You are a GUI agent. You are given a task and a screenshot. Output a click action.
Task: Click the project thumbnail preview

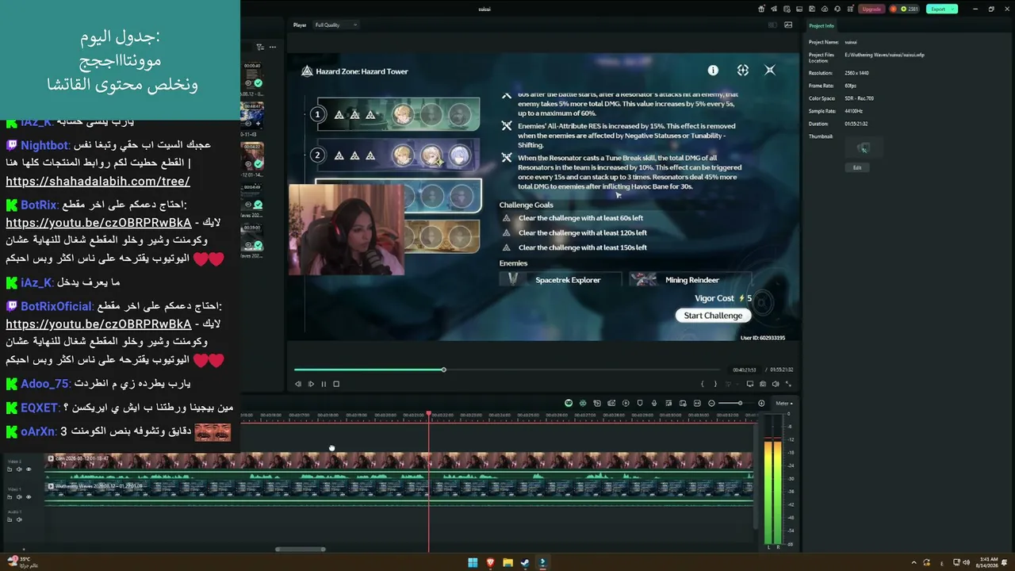point(864,148)
